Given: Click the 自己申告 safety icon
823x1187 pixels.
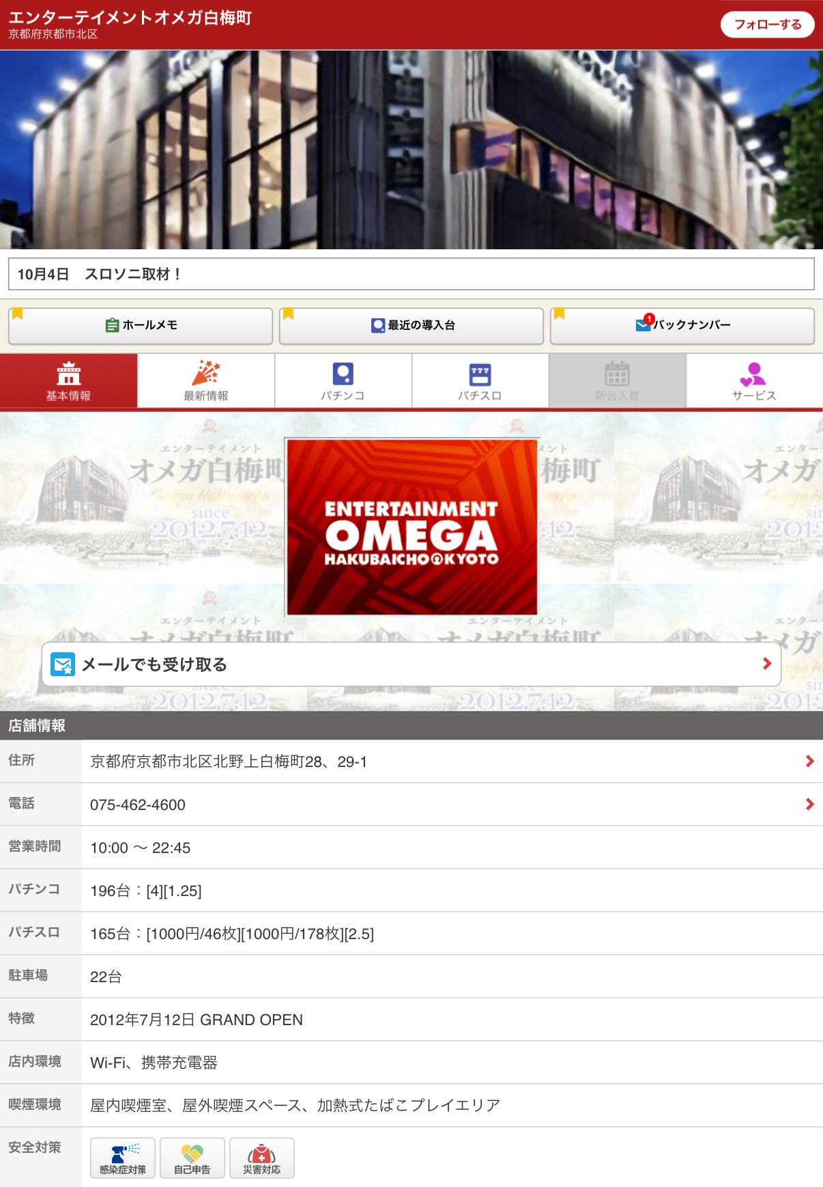Looking at the screenshot, I should (x=192, y=1158).
